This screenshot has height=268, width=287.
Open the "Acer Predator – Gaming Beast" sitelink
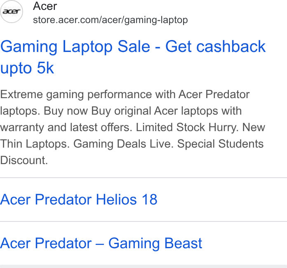[101, 243]
